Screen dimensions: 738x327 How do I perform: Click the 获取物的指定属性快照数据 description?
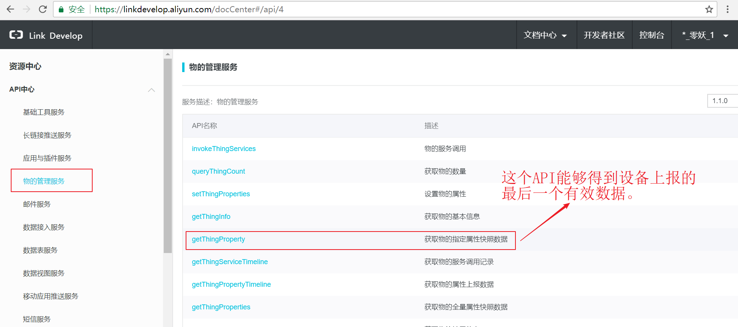click(466, 239)
